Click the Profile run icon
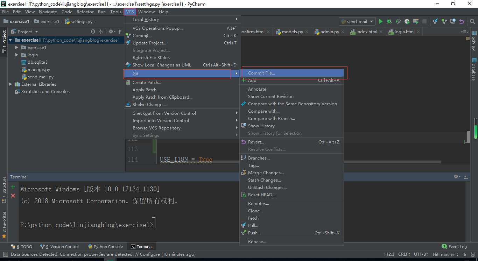 tap(407, 21)
